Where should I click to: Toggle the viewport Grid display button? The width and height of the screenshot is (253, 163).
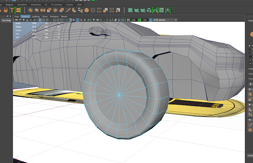[x=40, y=20]
